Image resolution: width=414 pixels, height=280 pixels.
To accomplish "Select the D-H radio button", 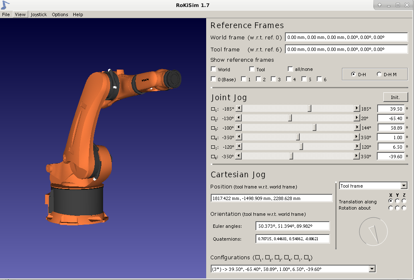I will click(353, 74).
